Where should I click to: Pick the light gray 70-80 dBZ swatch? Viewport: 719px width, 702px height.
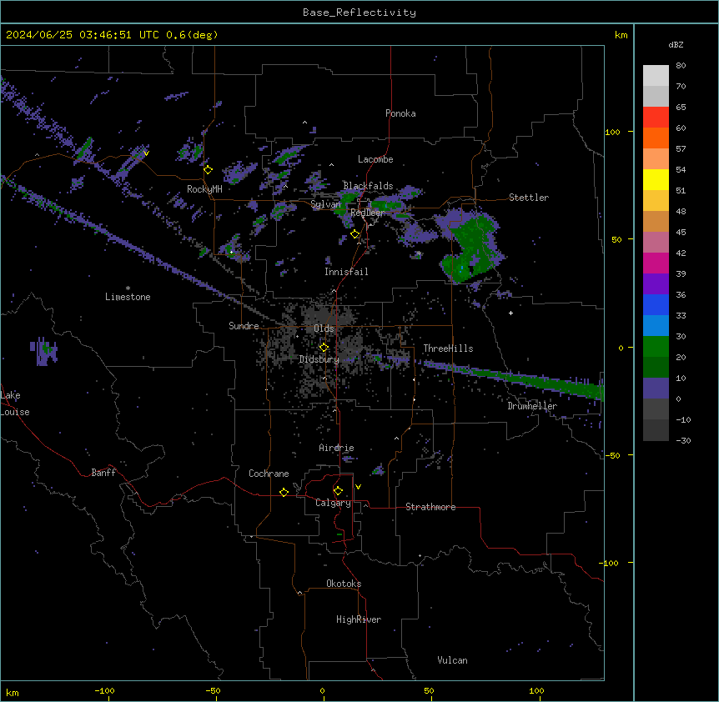point(656,76)
